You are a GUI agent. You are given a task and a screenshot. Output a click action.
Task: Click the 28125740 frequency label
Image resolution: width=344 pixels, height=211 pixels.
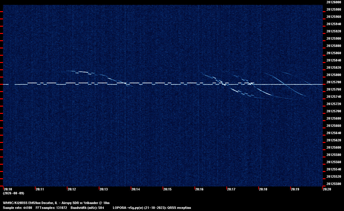click(334, 97)
